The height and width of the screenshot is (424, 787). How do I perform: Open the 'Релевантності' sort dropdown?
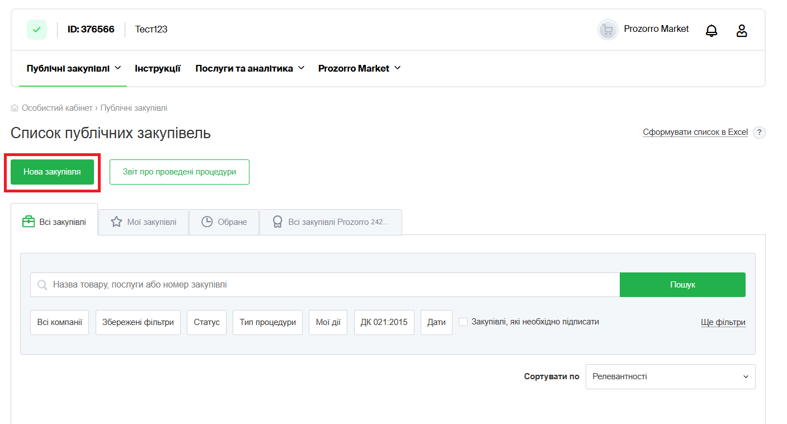670,376
